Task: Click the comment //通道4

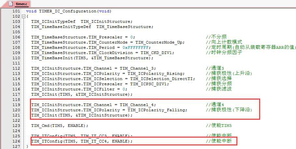Action: click(215, 104)
